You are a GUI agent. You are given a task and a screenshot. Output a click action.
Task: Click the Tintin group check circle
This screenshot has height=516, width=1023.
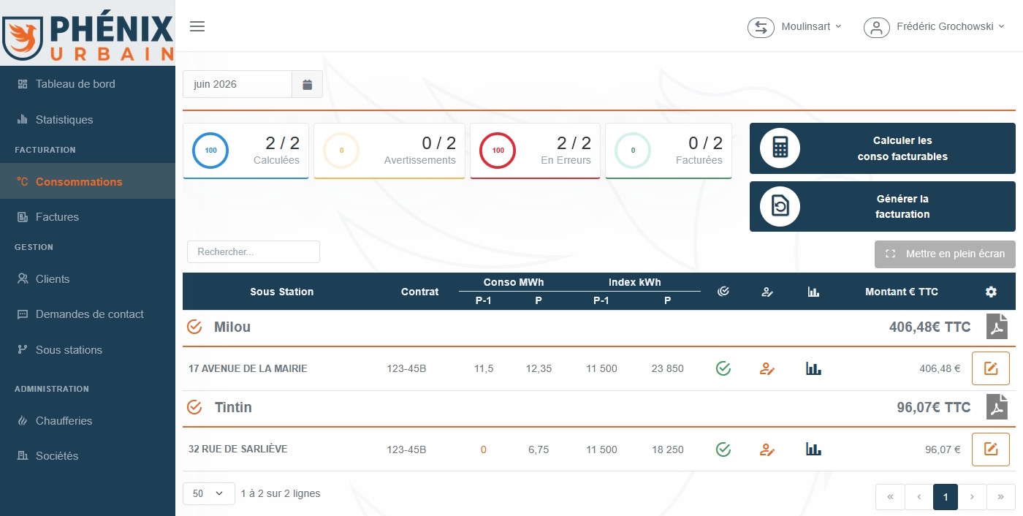(x=194, y=407)
